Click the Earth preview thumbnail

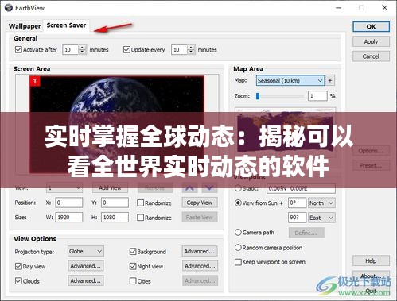(x=117, y=125)
